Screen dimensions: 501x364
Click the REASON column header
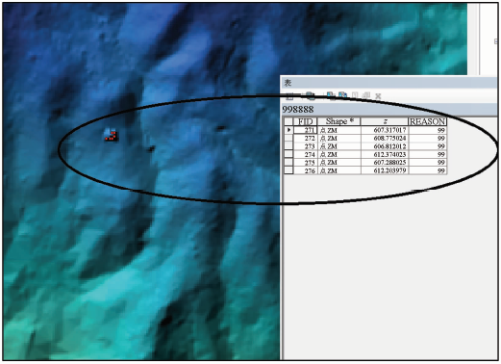[428, 121]
